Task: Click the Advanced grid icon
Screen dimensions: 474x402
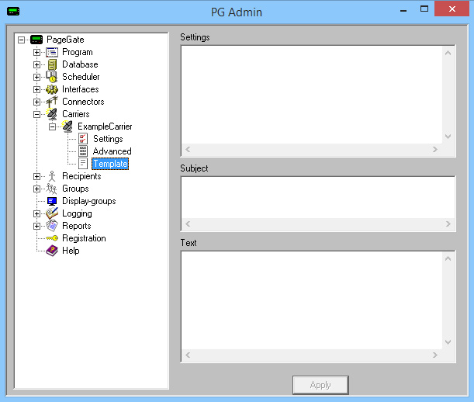Action: pyautogui.click(x=83, y=151)
